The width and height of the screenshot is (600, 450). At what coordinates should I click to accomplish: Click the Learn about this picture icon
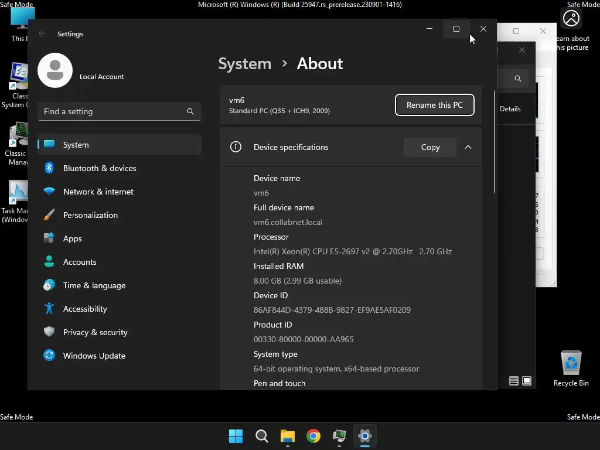571,18
